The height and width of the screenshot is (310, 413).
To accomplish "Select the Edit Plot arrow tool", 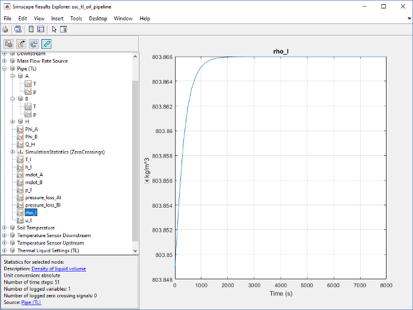I will [54, 29].
